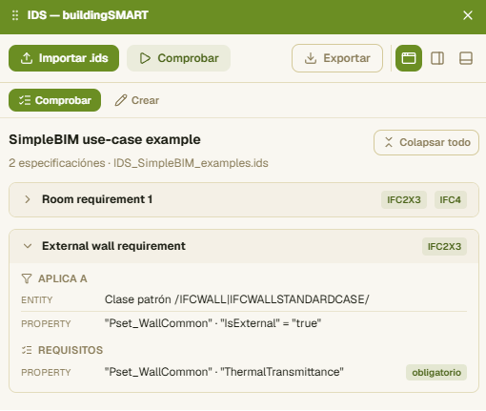Screen dimensions: 486x411
Task: Click the Importar .ids button
Action: pos(64,58)
